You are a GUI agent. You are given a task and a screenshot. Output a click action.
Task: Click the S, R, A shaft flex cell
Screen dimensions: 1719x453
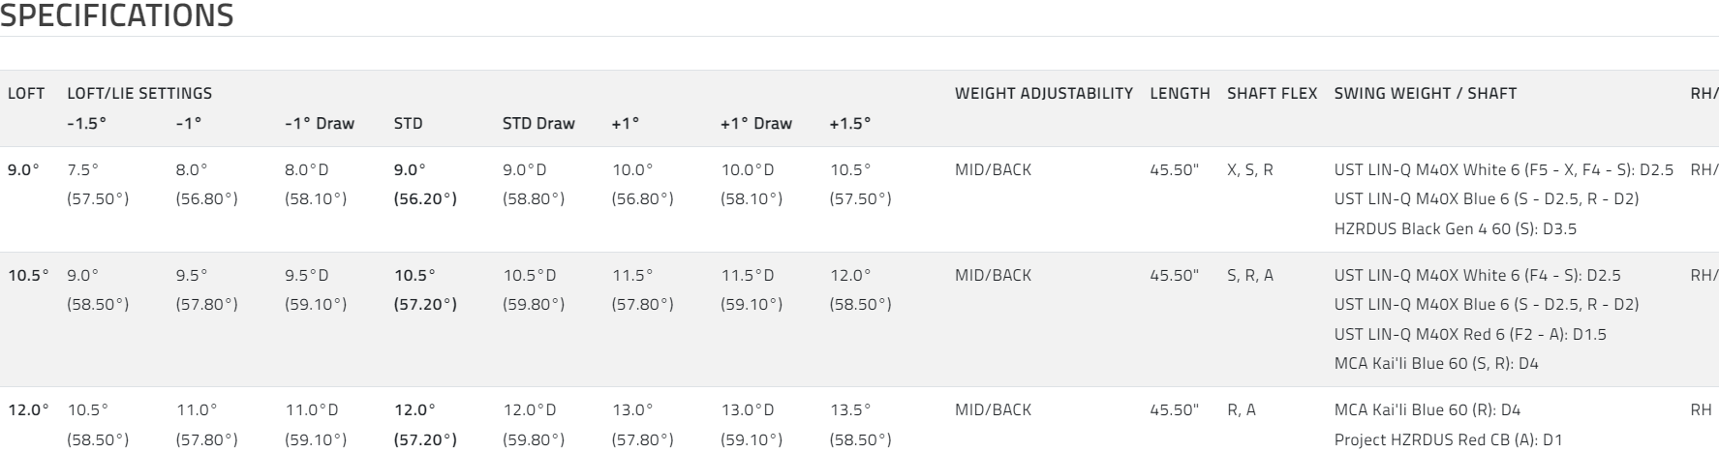pos(1249,276)
